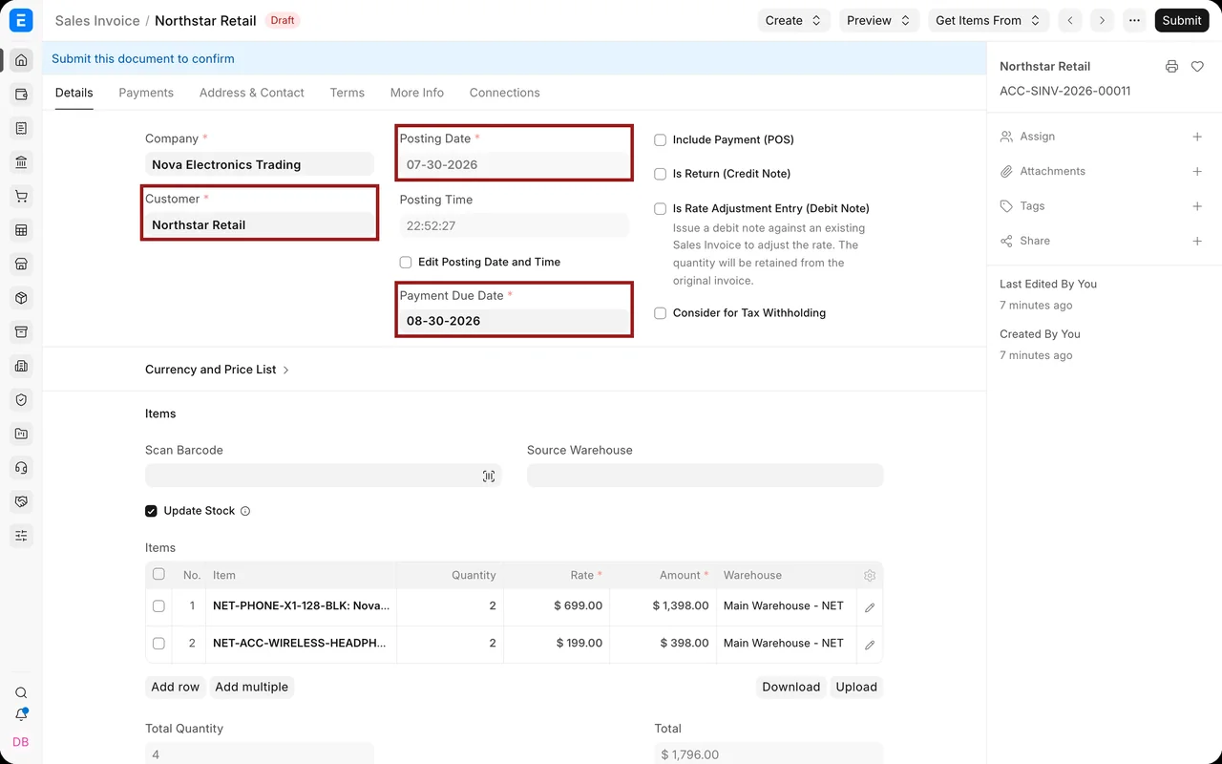Open the shopping cart icon in sidebar

[21, 197]
